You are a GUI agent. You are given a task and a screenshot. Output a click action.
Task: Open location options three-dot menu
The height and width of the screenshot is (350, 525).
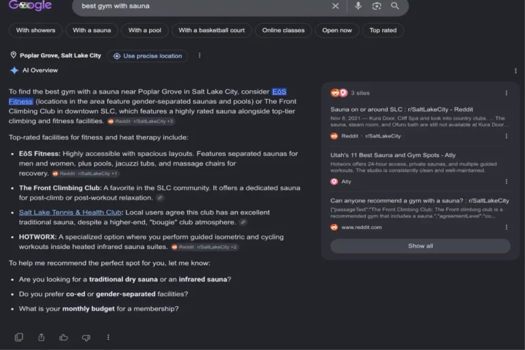[x=200, y=55]
